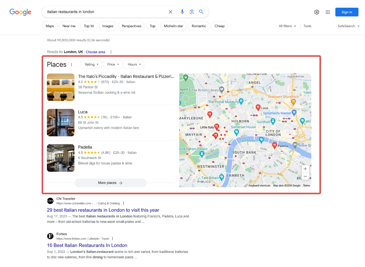Open the Places three-dot options menu
Screen dimensions: 365x267
(71, 64)
